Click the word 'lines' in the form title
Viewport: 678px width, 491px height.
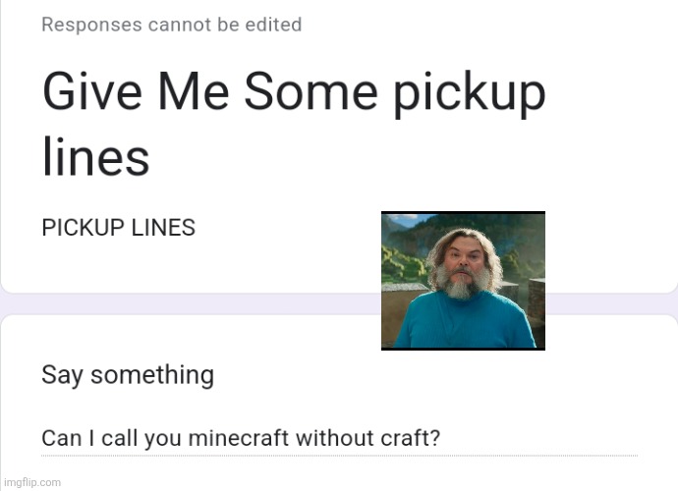tap(96, 156)
